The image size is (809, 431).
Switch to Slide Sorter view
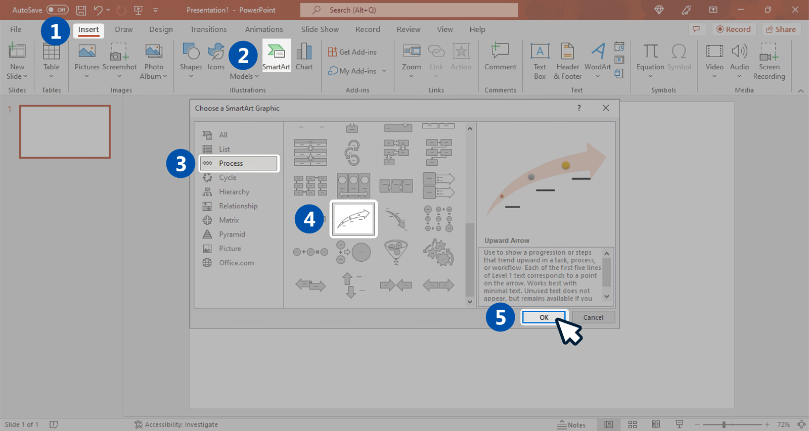[632, 424]
